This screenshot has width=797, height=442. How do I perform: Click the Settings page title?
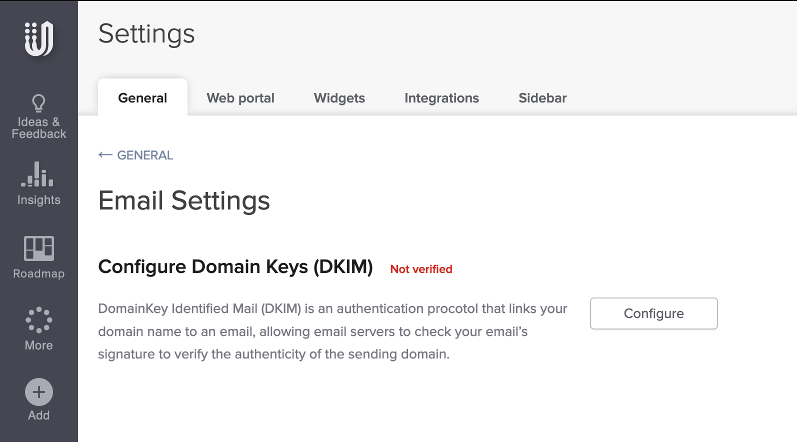click(146, 34)
